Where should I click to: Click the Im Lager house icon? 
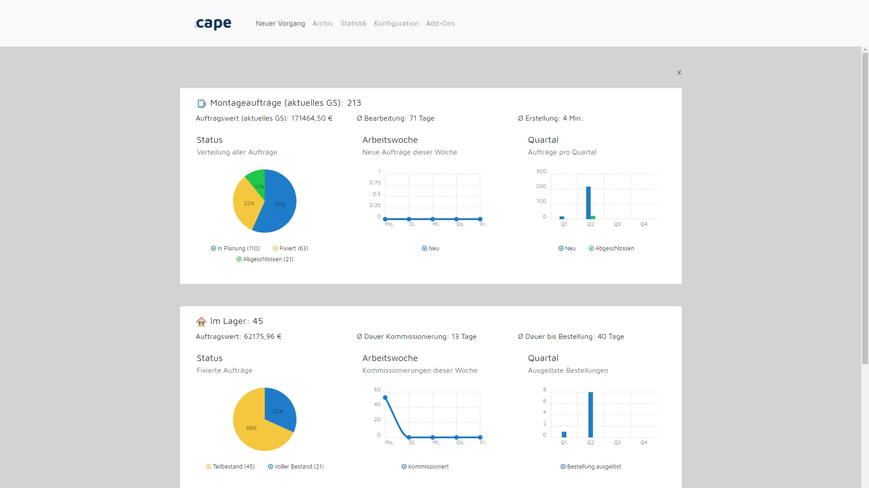point(201,322)
